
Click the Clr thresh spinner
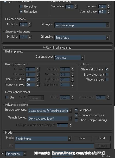pyautogui.click(x=72, y=69)
